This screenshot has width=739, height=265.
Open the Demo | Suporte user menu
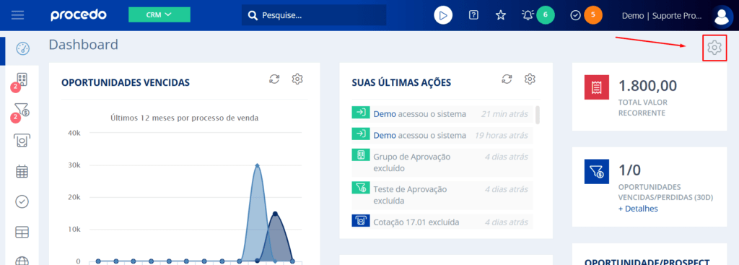tap(663, 16)
